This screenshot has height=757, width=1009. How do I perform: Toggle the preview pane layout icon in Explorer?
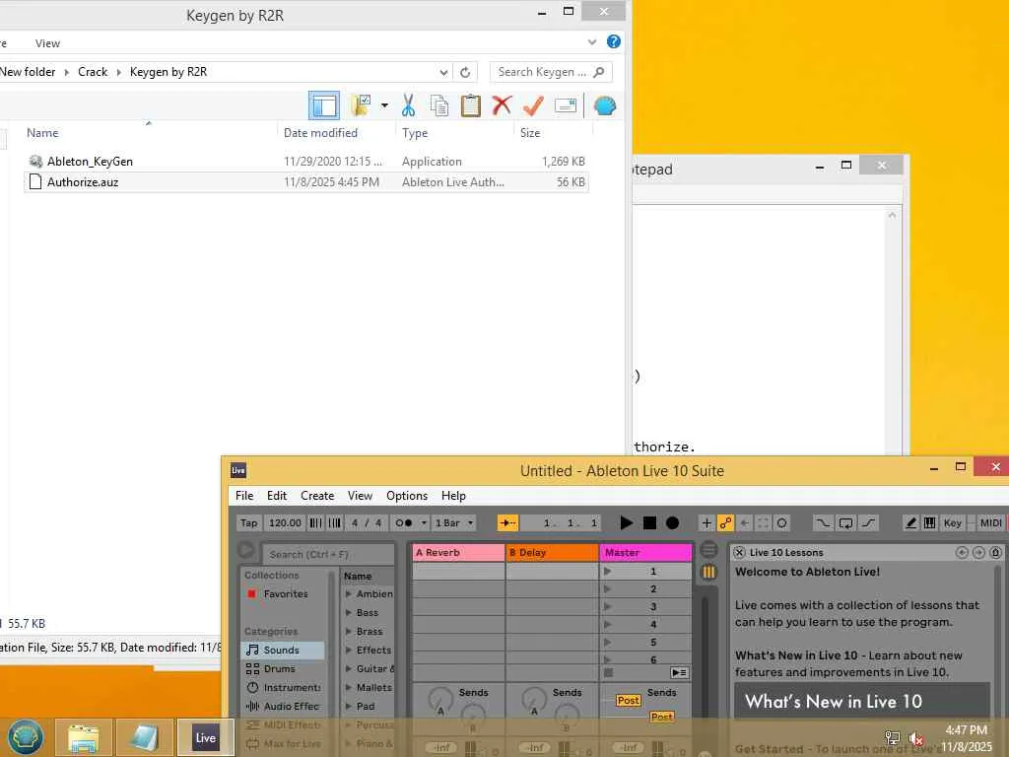[323, 104]
